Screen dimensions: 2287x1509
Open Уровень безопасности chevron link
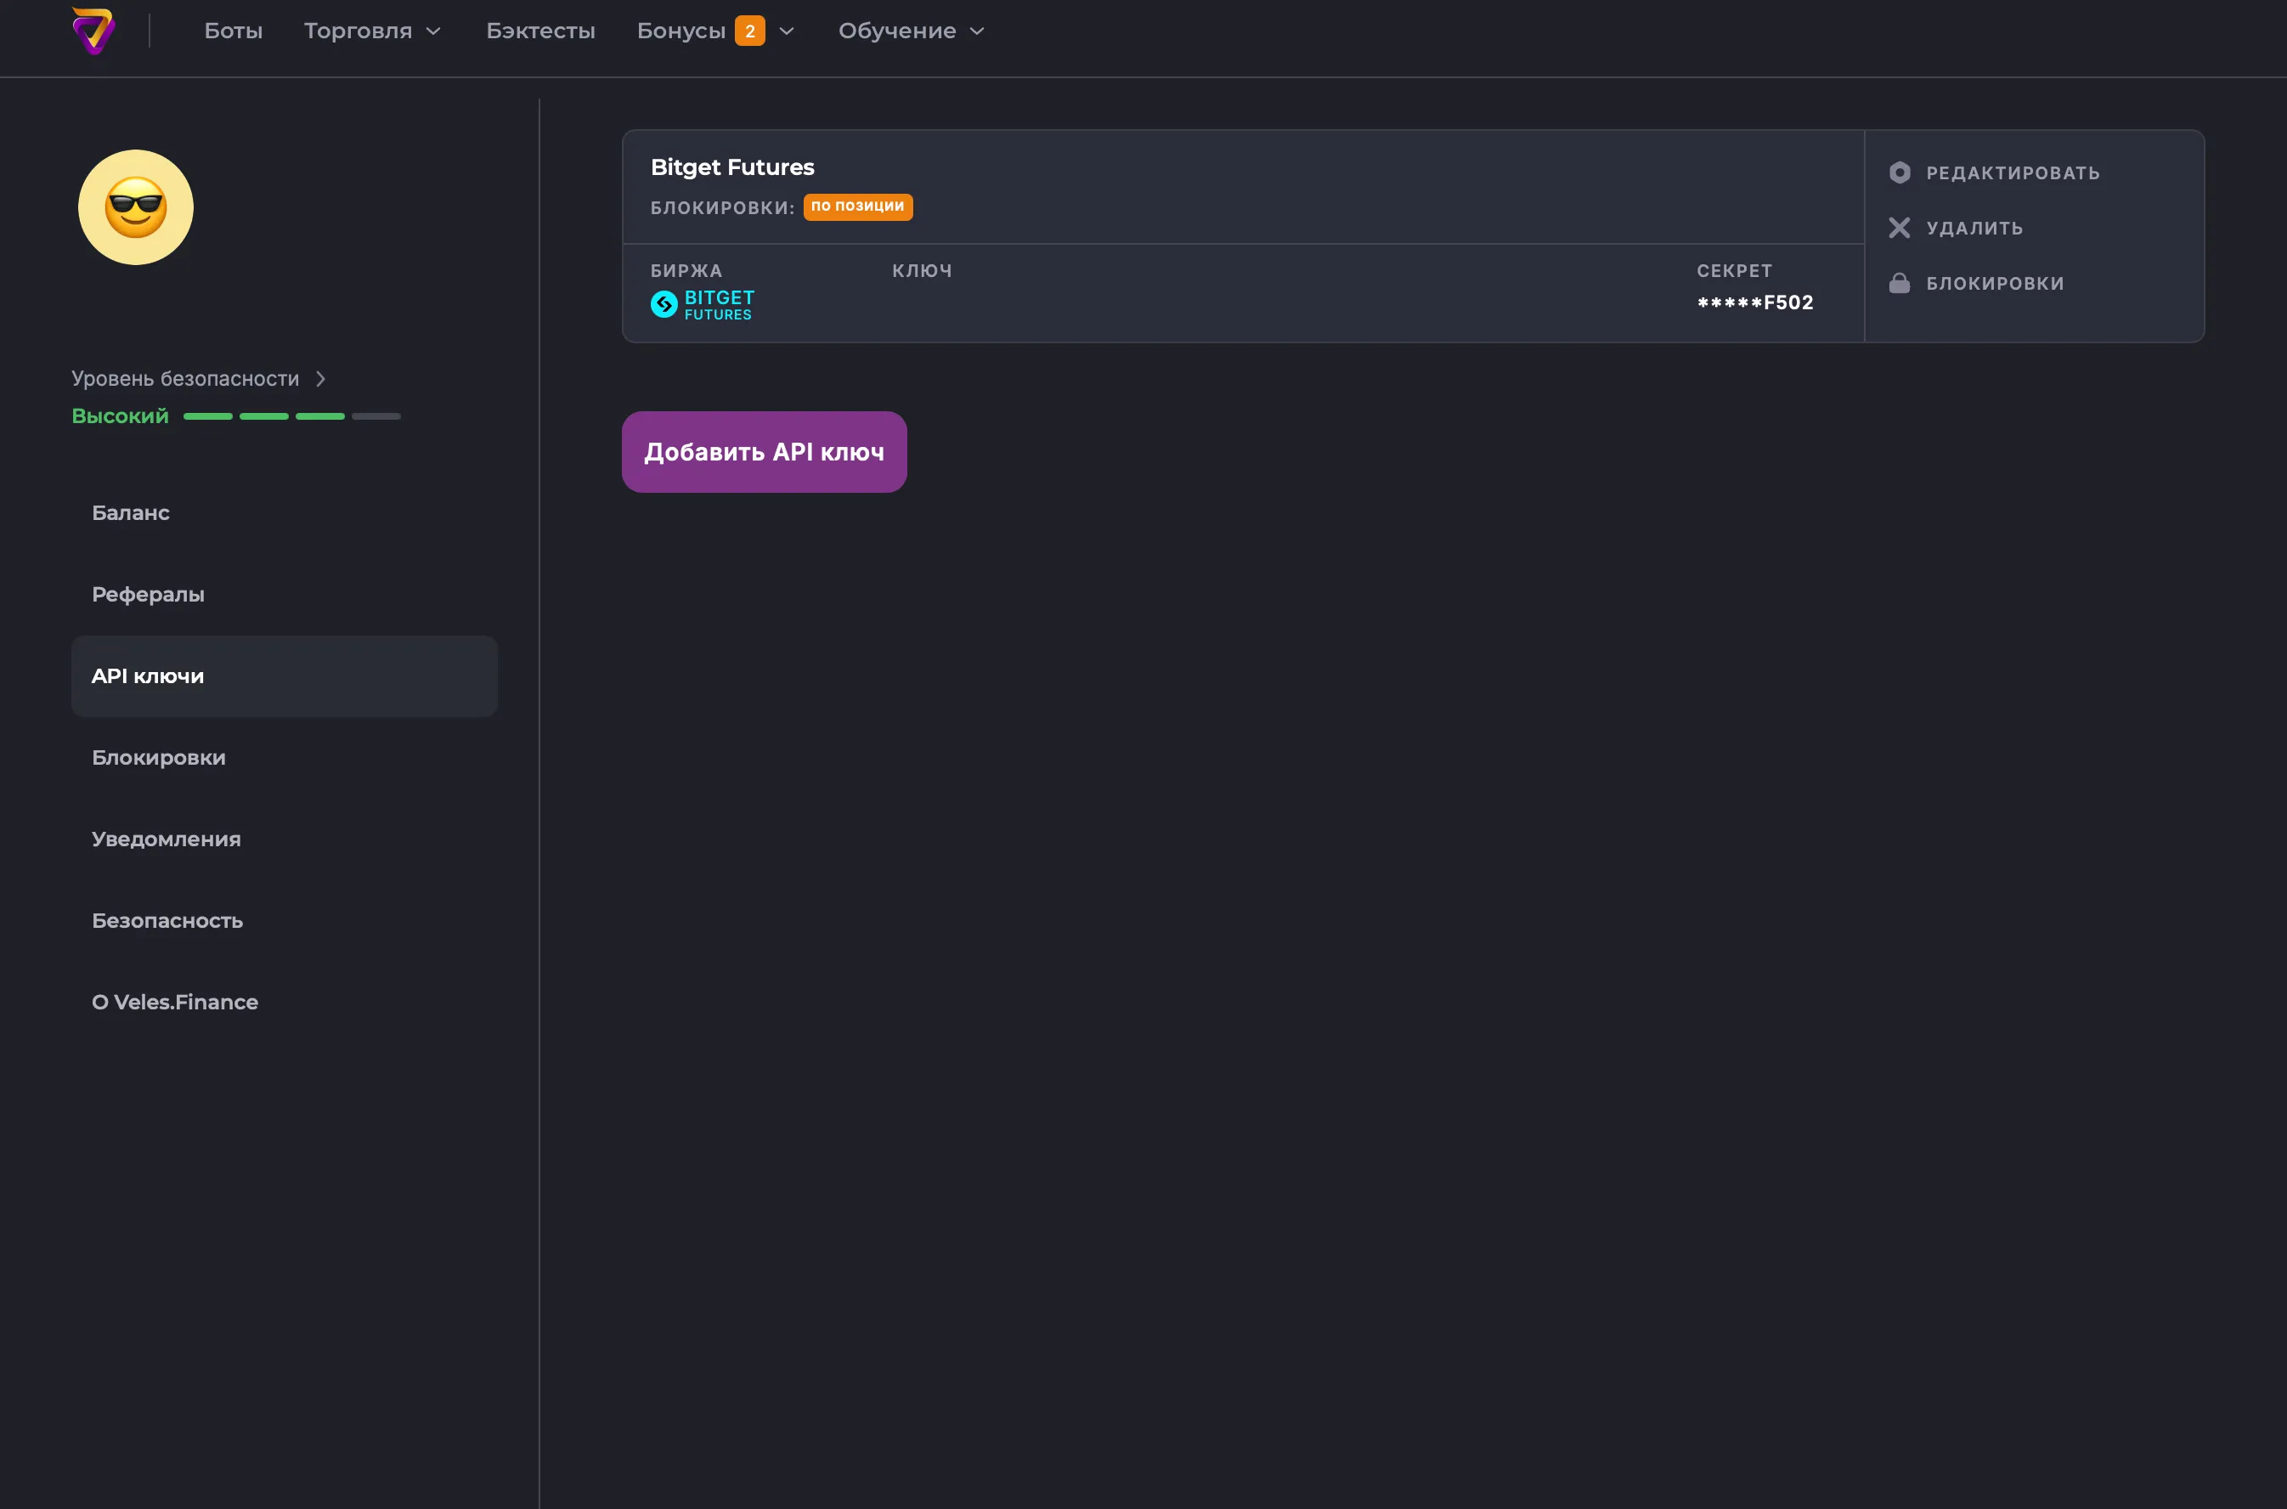coord(320,379)
